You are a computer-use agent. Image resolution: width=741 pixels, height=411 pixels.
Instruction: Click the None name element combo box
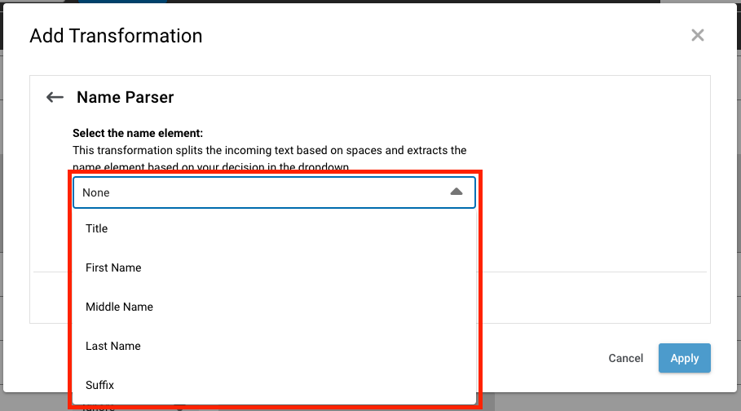point(261,192)
